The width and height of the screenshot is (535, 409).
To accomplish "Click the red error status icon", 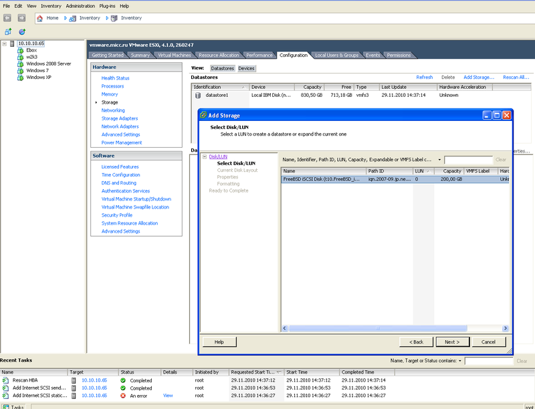I will (x=123, y=396).
